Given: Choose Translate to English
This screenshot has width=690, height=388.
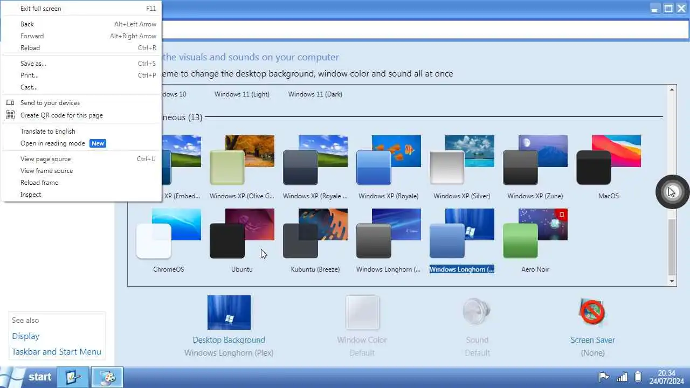Looking at the screenshot, I should [x=81, y=131].
